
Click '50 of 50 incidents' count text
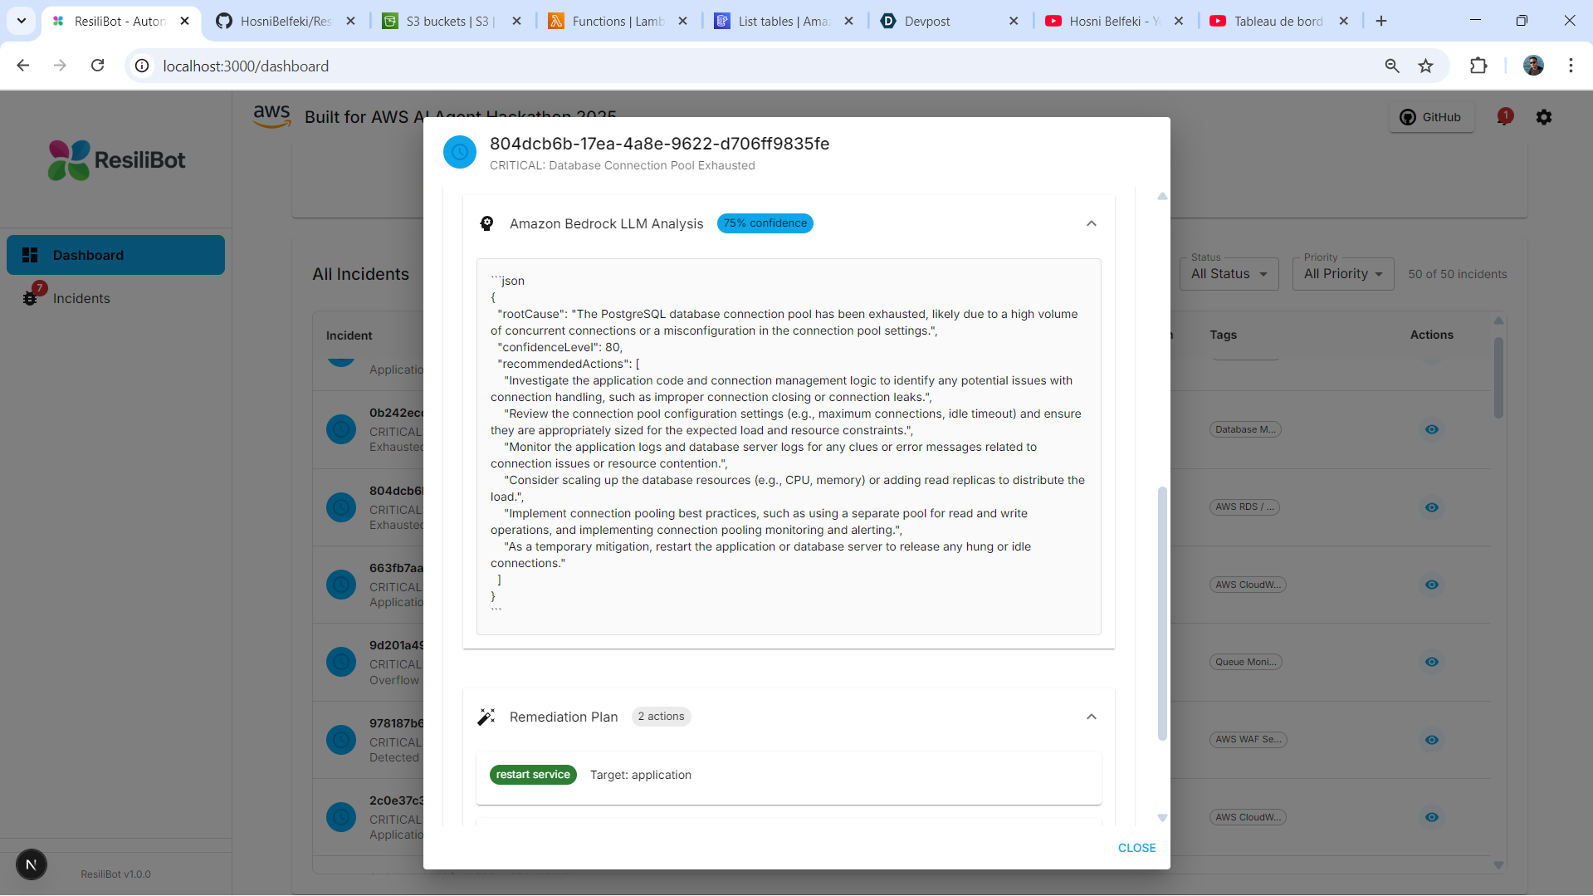(x=1457, y=274)
